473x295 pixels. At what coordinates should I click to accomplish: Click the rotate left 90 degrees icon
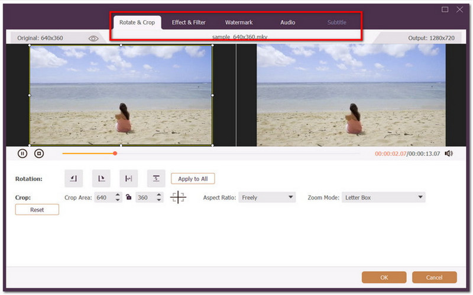(73, 178)
